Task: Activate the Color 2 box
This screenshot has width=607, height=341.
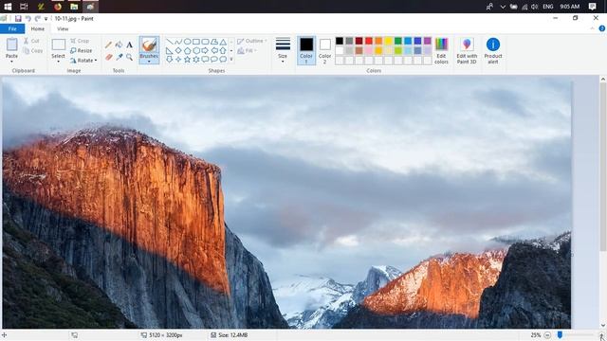Action: pos(324,50)
